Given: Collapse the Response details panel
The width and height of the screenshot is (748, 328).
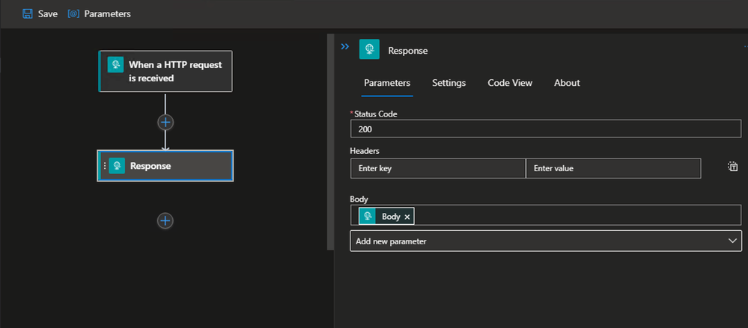Looking at the screenshot, I should 345,46.
